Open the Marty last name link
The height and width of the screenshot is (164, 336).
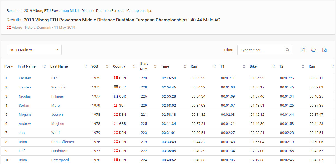56,105
